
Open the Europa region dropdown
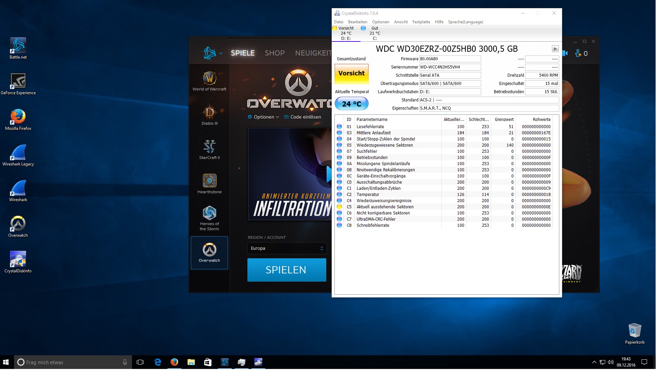tap(287, 248)
